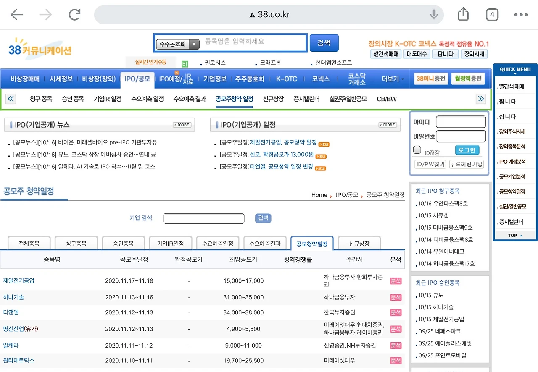Show the open tabs switcher
The height and width of the screenshot is (372, 538).
[492, 15]
